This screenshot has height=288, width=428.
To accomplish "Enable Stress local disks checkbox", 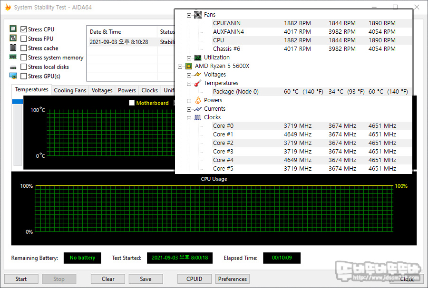I will click(x=24, y=67).
